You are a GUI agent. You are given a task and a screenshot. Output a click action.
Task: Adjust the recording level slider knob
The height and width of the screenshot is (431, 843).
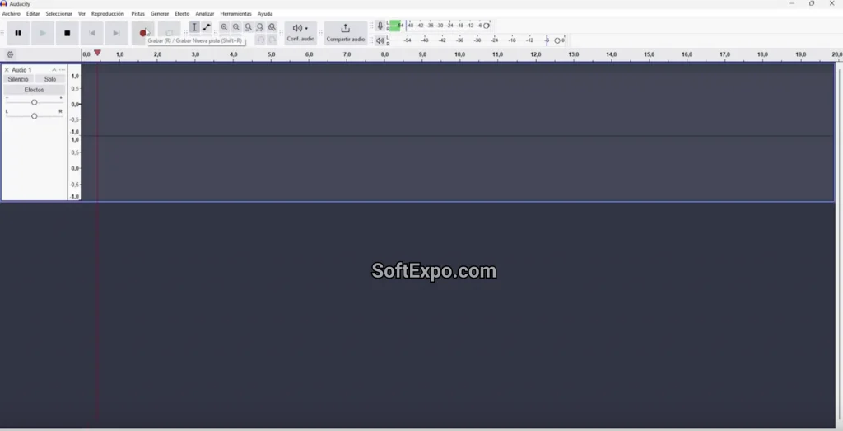487,26
